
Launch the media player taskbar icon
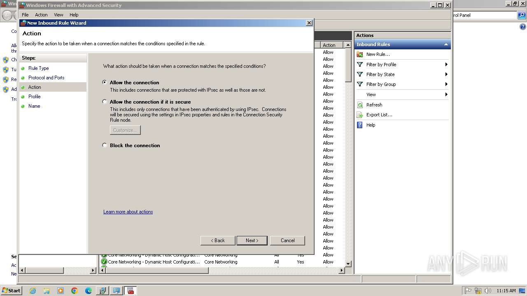tap(61, 291)
